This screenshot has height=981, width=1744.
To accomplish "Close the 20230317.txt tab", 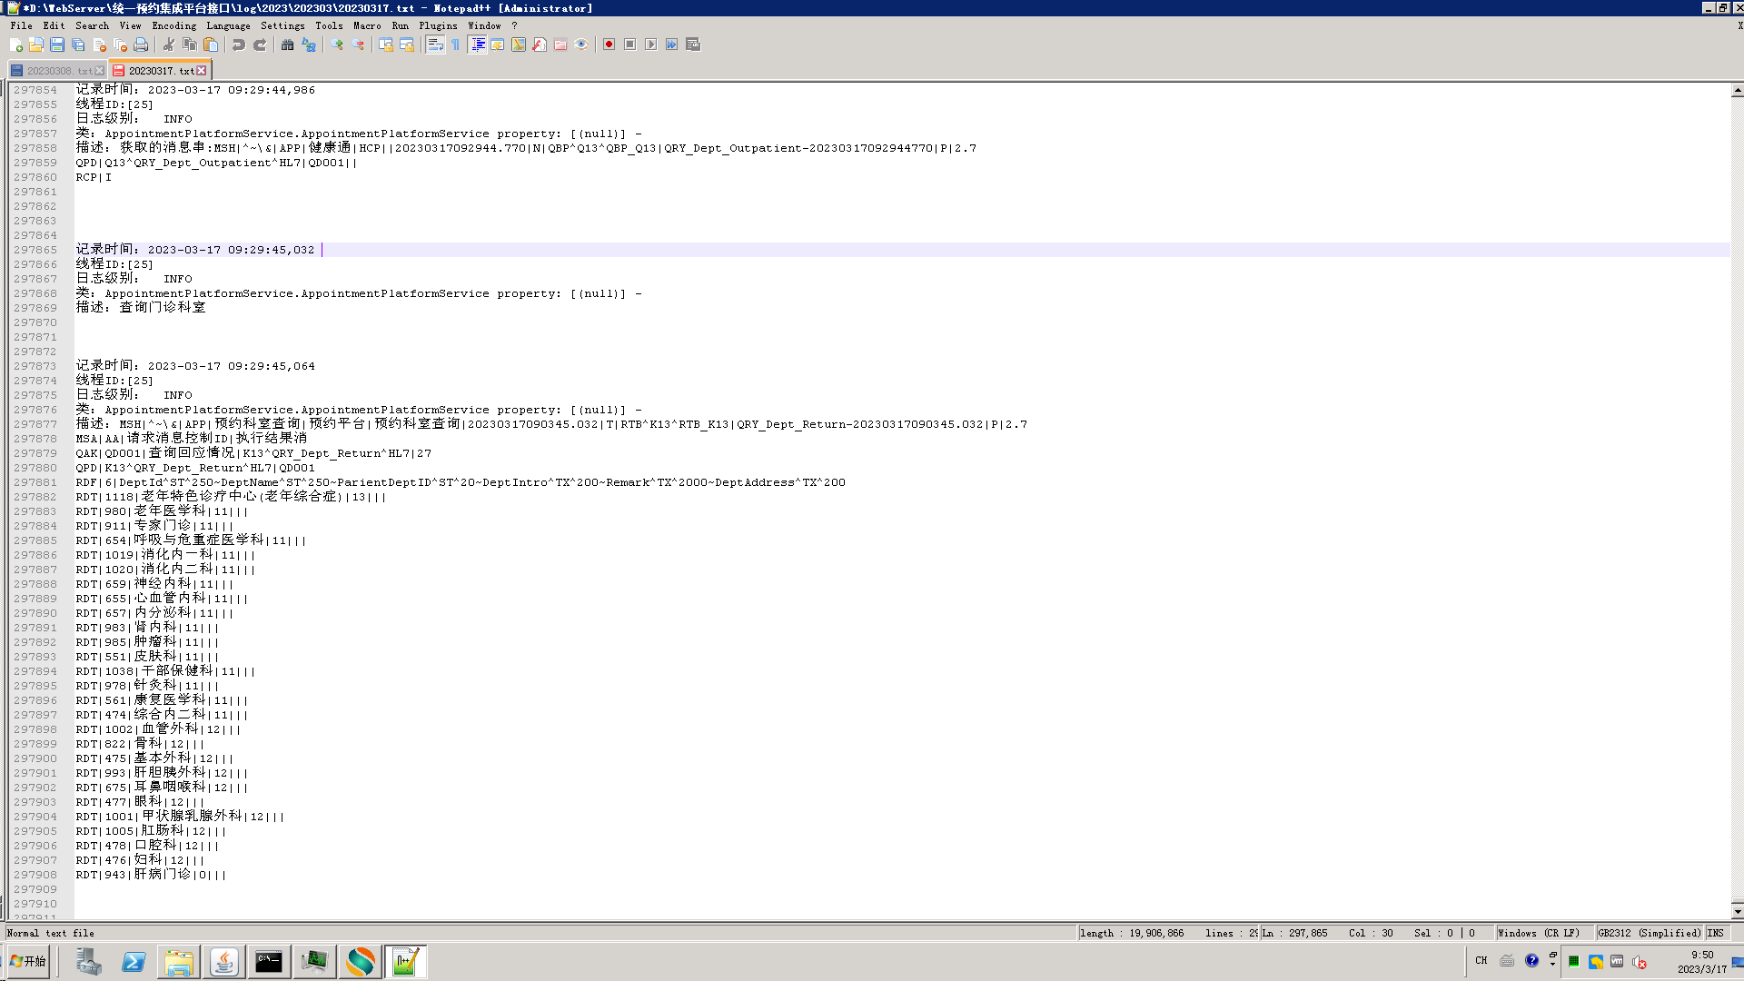I will click(202, 71).
